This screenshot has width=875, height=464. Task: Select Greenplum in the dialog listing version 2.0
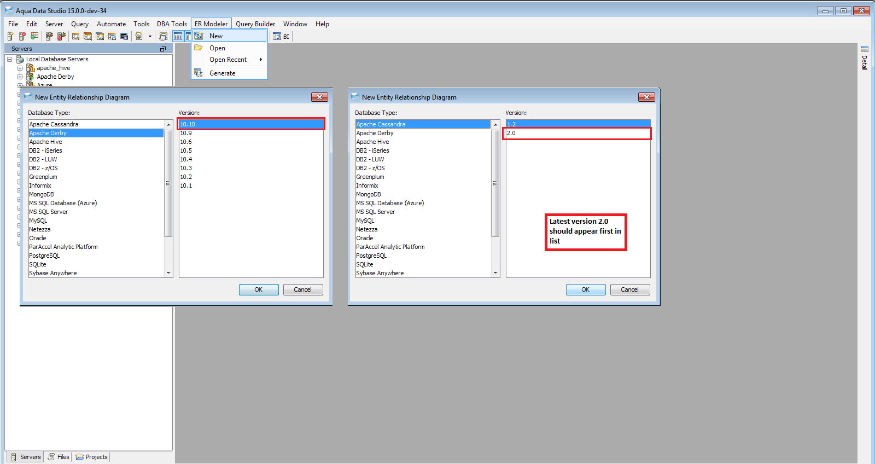pyautogui.click(x=423, y=177)
